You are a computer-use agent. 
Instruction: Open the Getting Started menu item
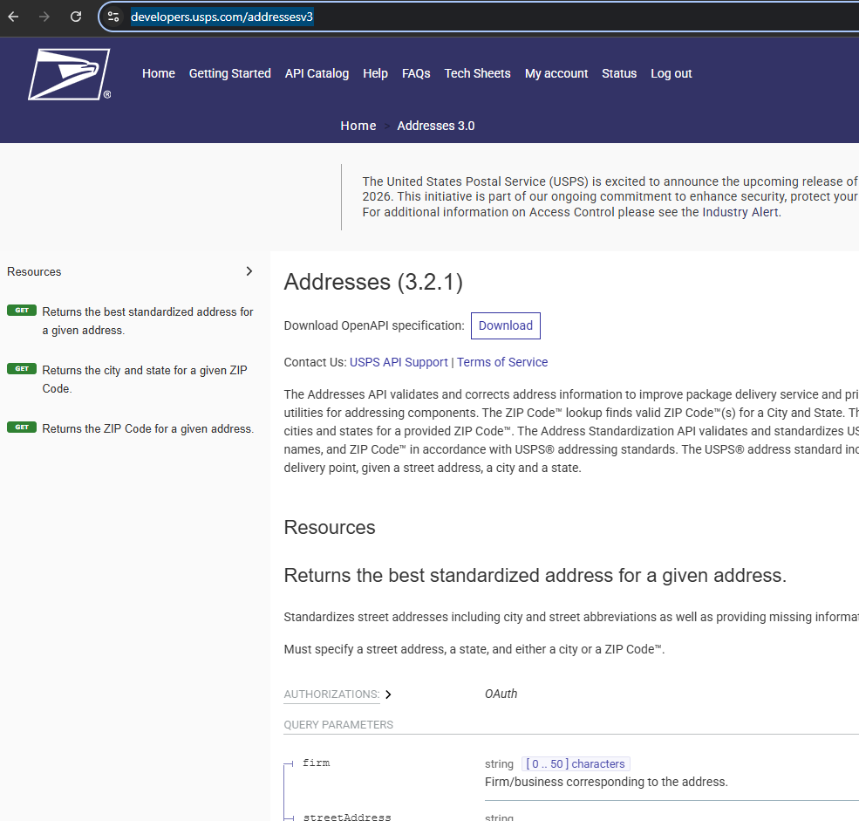(229, 73)
